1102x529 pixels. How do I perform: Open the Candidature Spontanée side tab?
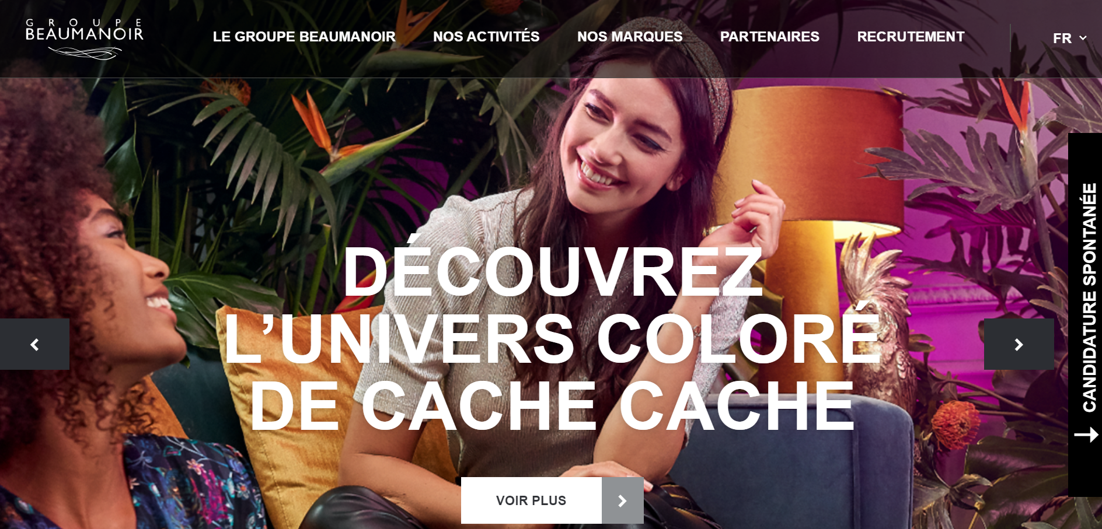[1085, 315]
